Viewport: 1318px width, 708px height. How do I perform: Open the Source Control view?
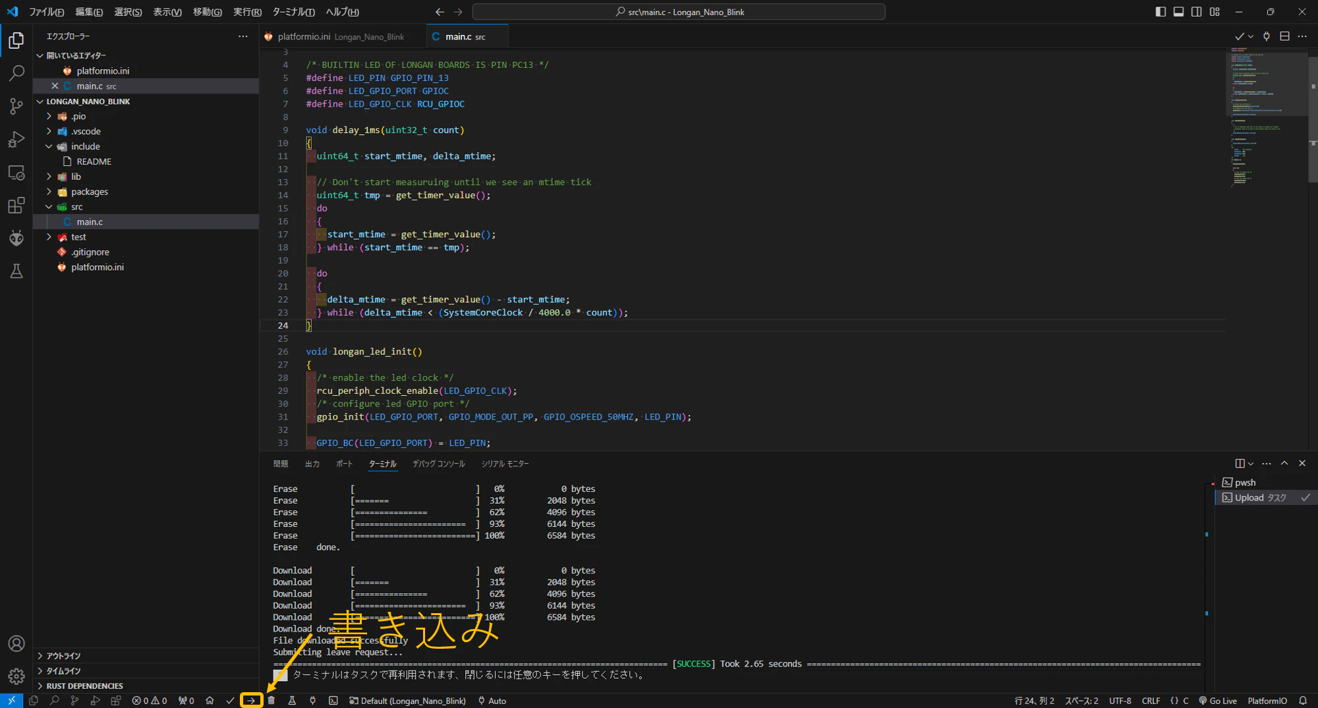pyautogui.click(x=16, y=106)
